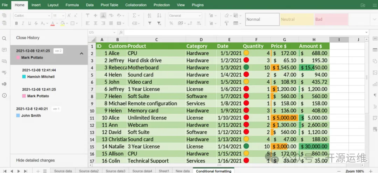
Task: Switch to the Source data sheet tab
Action: 63,171
